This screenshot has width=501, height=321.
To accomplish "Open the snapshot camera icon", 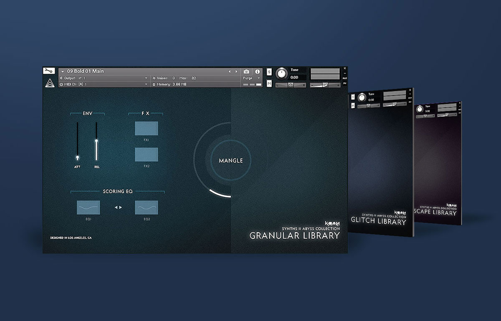I will coord(247,72).
